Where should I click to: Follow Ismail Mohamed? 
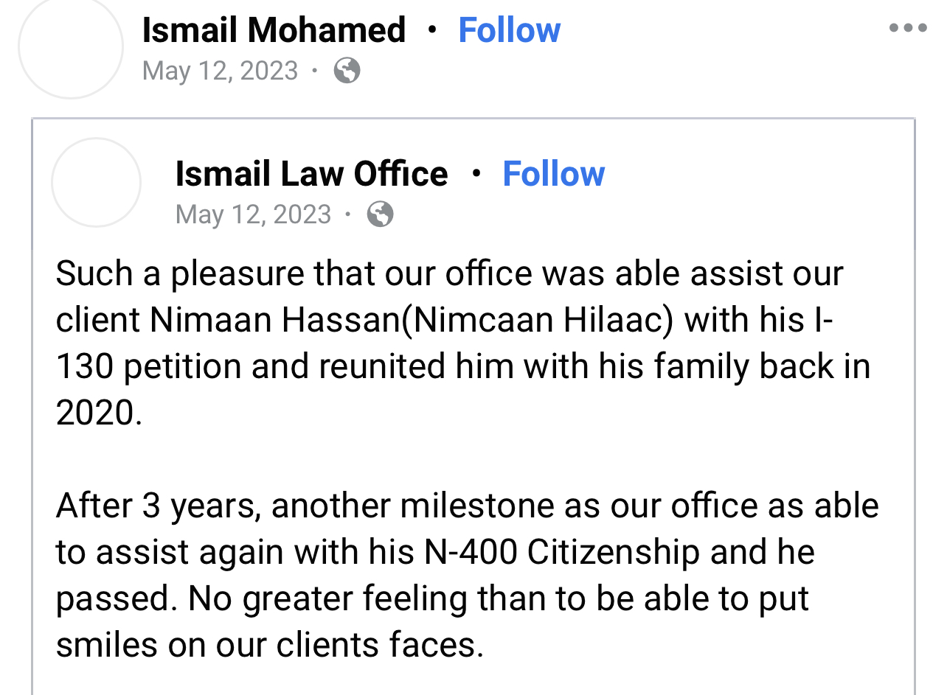[x=510, y=30]
